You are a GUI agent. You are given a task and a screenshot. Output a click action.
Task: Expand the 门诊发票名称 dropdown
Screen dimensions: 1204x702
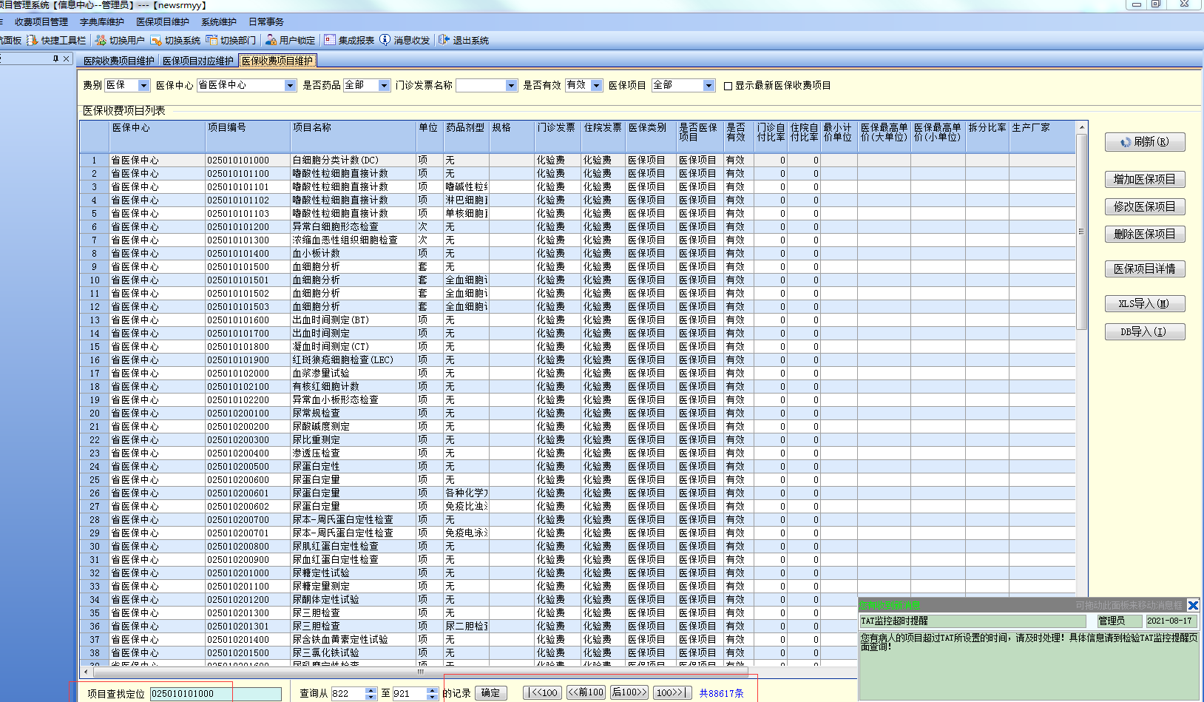coord(511,86)
